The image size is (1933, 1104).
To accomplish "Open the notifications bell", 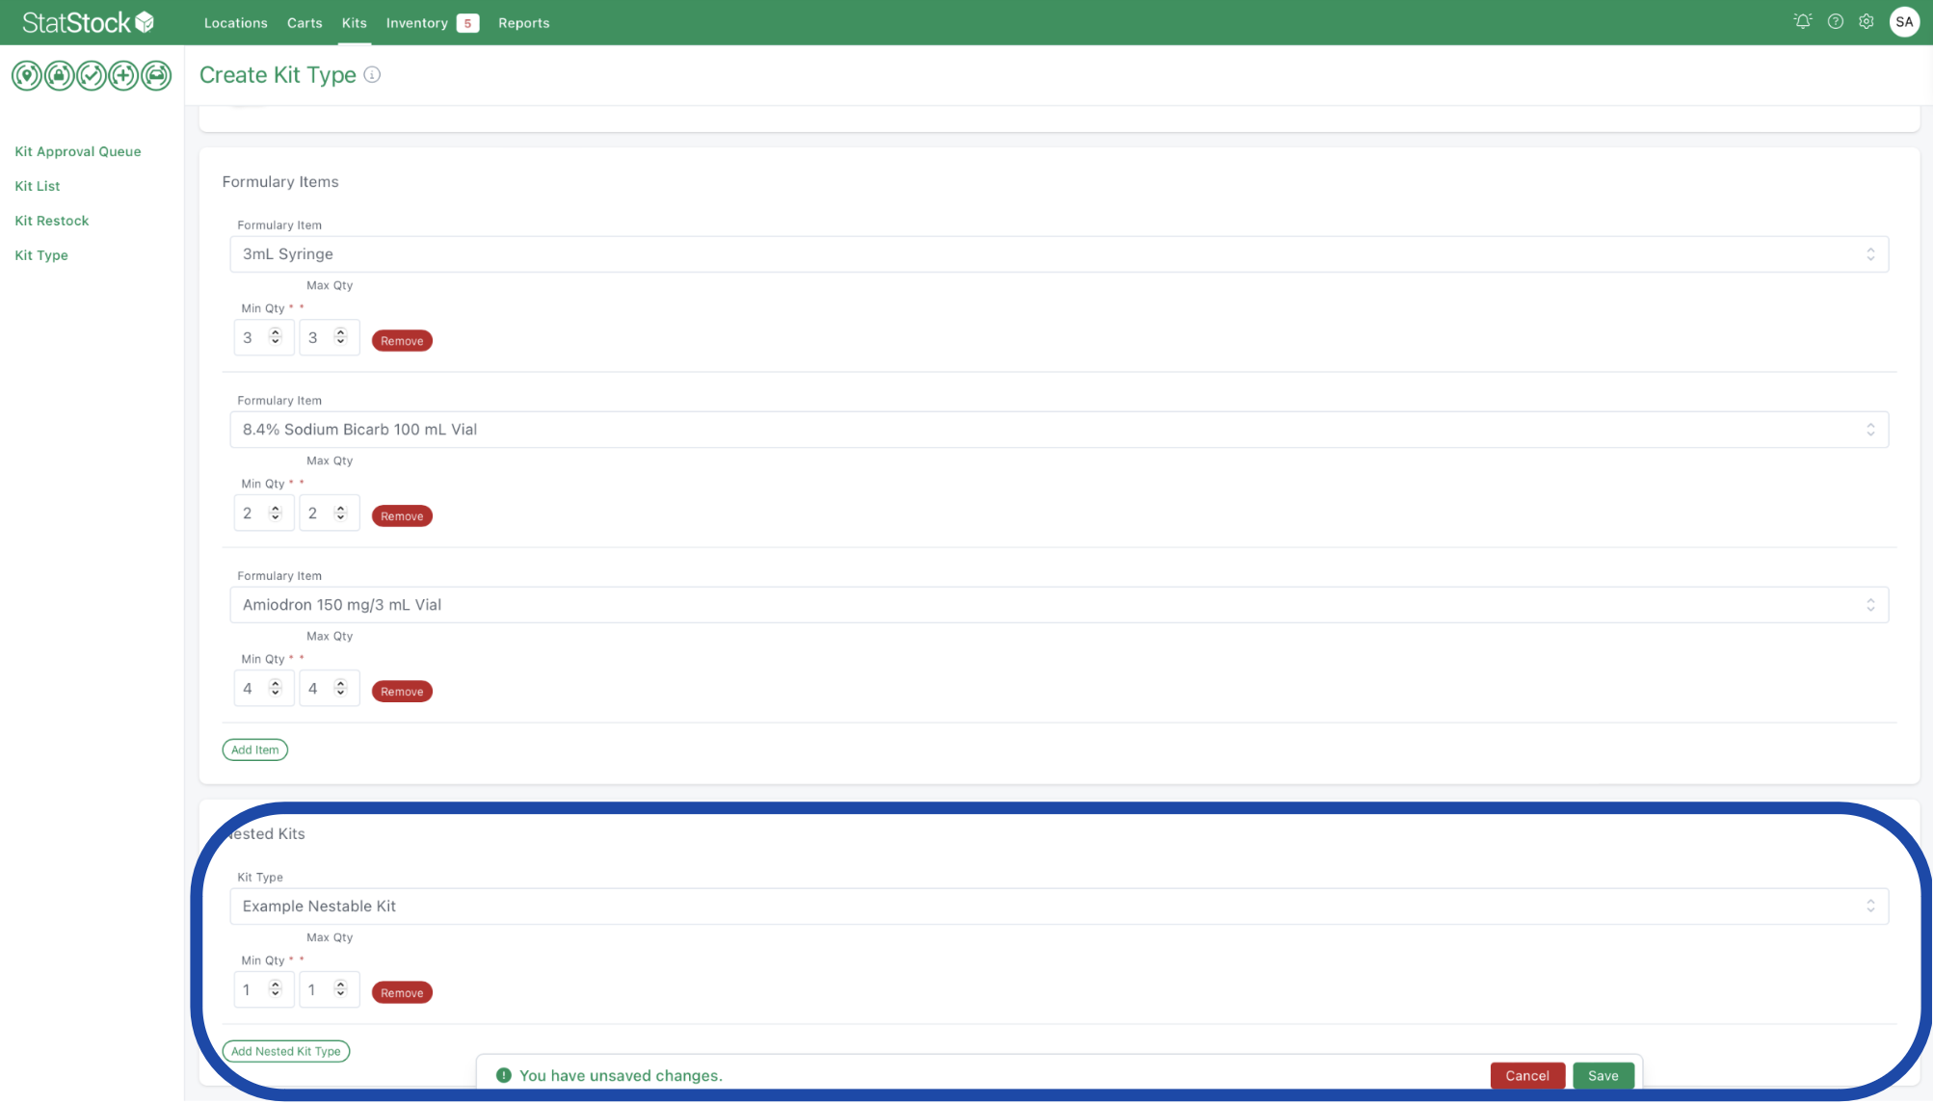I will (1802, 21).
